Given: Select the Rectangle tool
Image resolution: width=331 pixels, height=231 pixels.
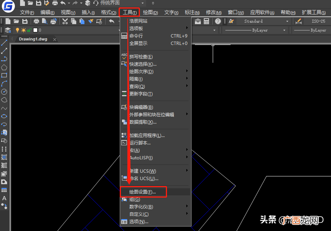Looking at the screenshot, I should pyautogui.click(x=4, y=75).
